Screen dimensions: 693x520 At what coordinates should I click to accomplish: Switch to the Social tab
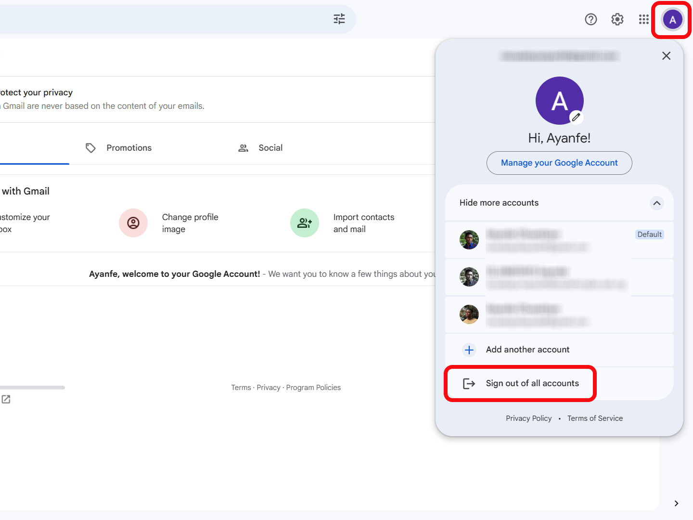[260, 148]
